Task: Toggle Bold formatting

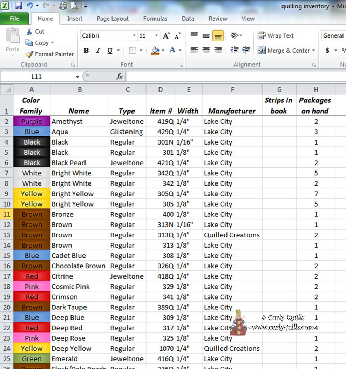Action: tap(86, 51)
